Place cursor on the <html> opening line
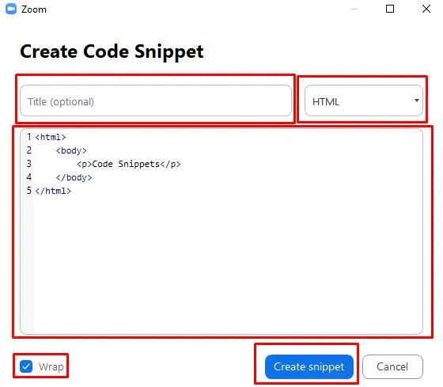 [51, 137]
